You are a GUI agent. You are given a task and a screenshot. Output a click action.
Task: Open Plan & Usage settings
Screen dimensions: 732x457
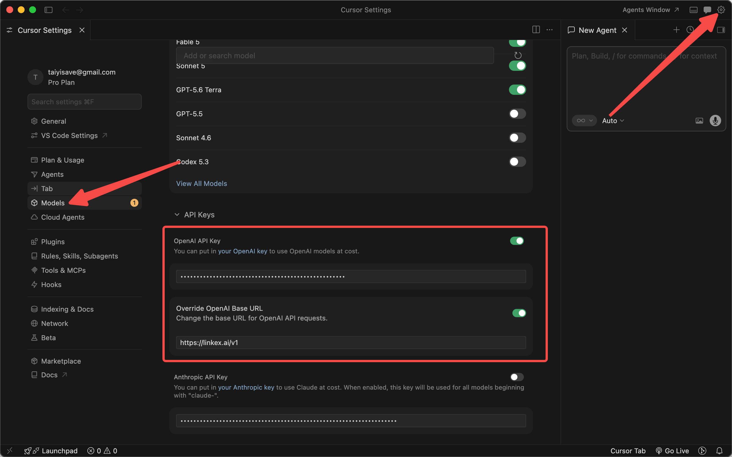(x=84, y=160)
